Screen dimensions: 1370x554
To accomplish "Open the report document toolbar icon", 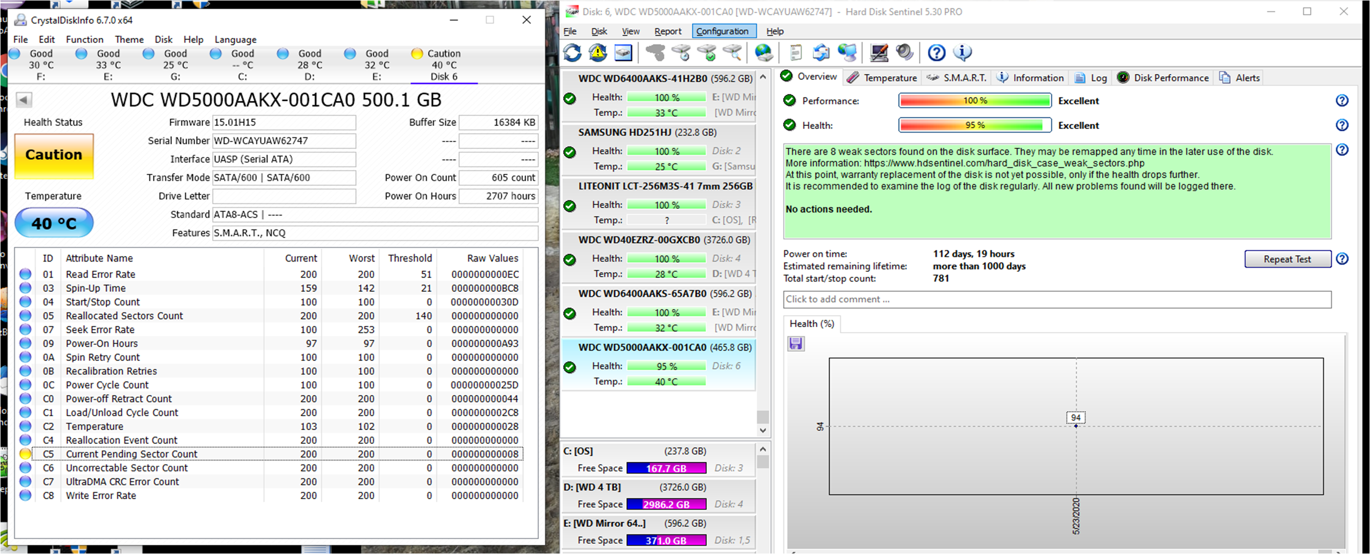I will click(x=796, y=53).
